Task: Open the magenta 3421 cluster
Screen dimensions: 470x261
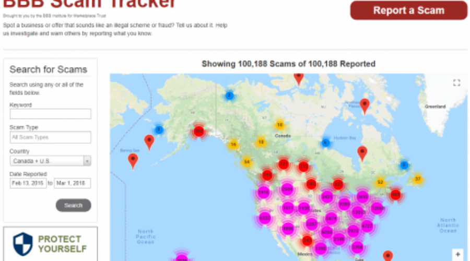Action: pyautogui.click(x=327, y=197)
